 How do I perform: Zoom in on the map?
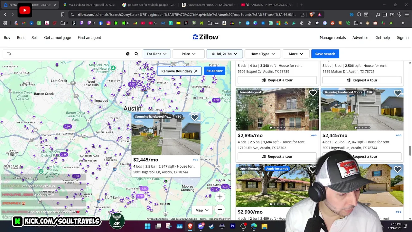[220, 197]
